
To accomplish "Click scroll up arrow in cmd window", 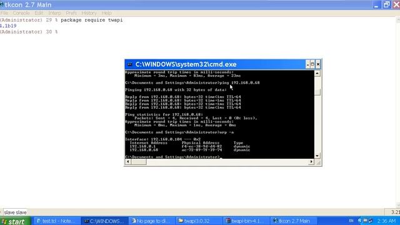I will click(317, 74).
